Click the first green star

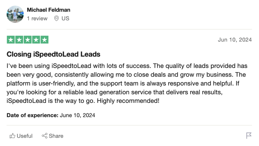[x=11, y=40]
